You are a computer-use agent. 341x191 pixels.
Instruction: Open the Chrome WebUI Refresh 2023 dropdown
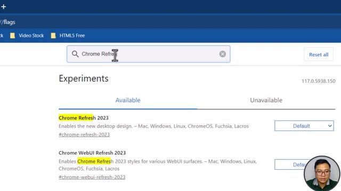(290, 164)
